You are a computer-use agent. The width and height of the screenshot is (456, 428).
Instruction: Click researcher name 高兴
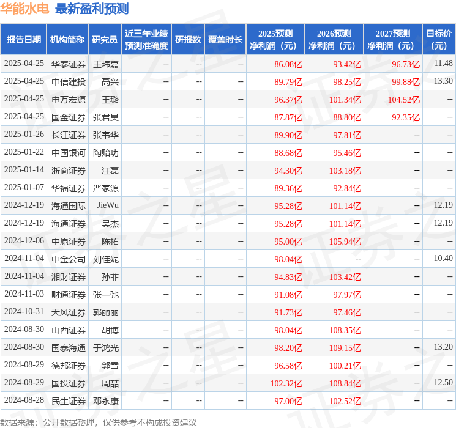110,82
